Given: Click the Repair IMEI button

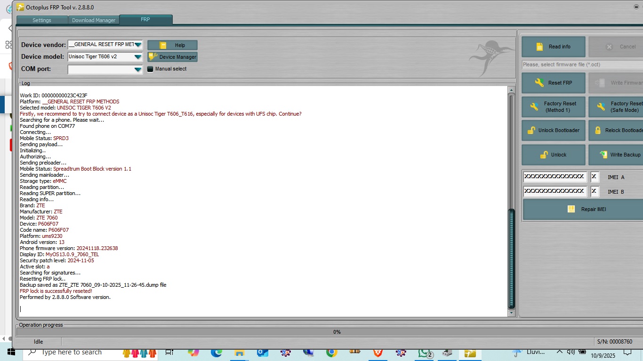Looking at the screenshot, I should point(584,209).
